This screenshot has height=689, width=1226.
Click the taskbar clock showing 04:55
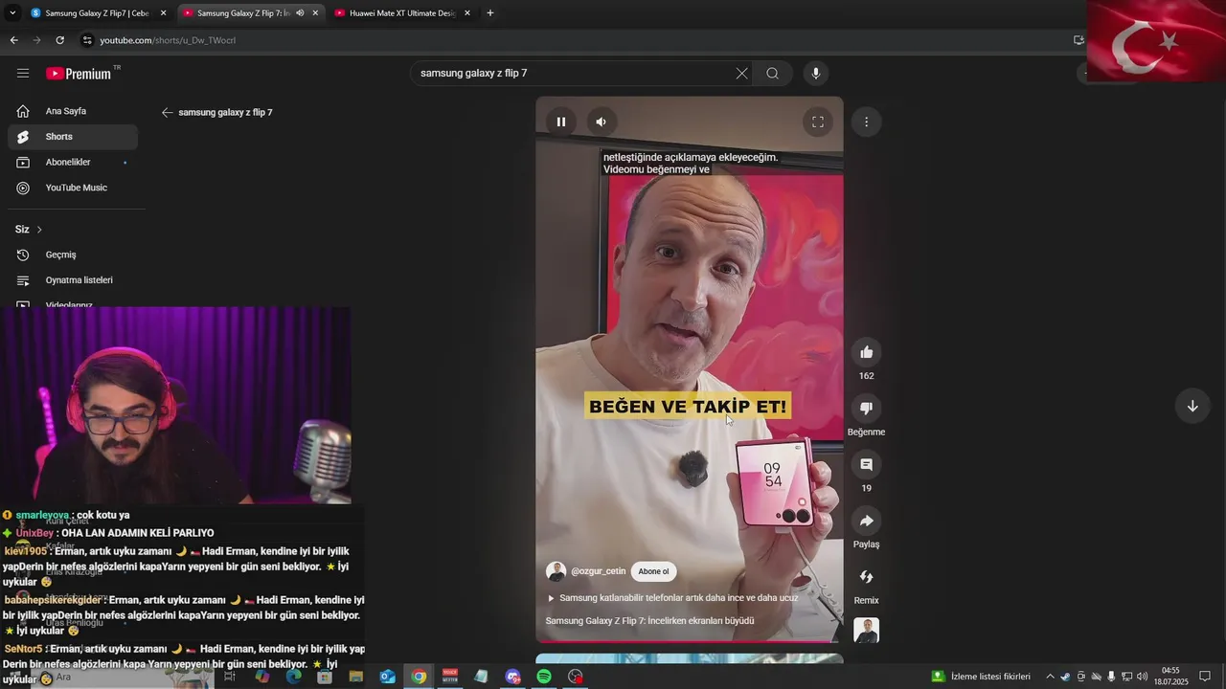point(1170,677)
